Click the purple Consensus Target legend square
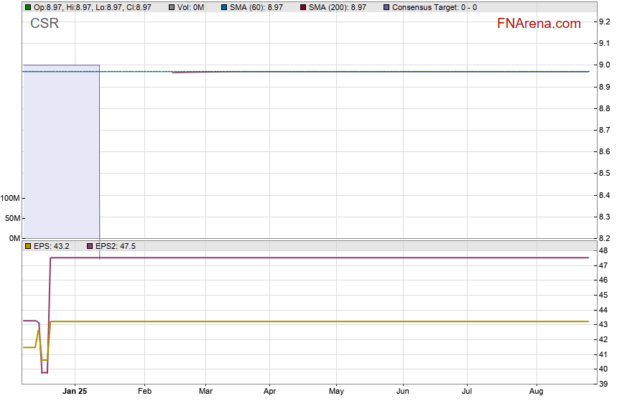This screenshot has height=406, width=617. coord(387,7)
